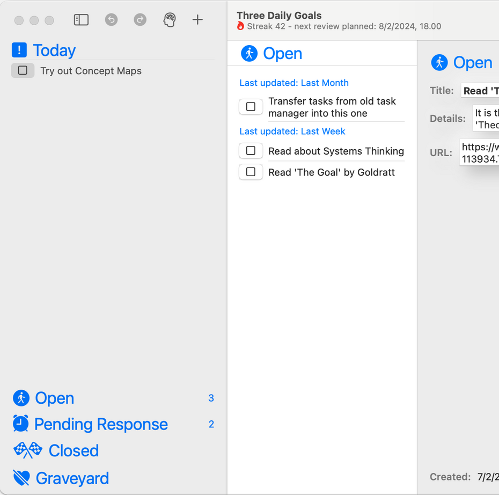Switch to Pending Response list
The image size is (499, 495).
point(101,424)
